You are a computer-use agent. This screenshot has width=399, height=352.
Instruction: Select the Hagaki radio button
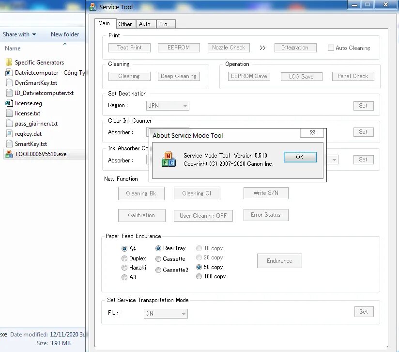(124, 268)
